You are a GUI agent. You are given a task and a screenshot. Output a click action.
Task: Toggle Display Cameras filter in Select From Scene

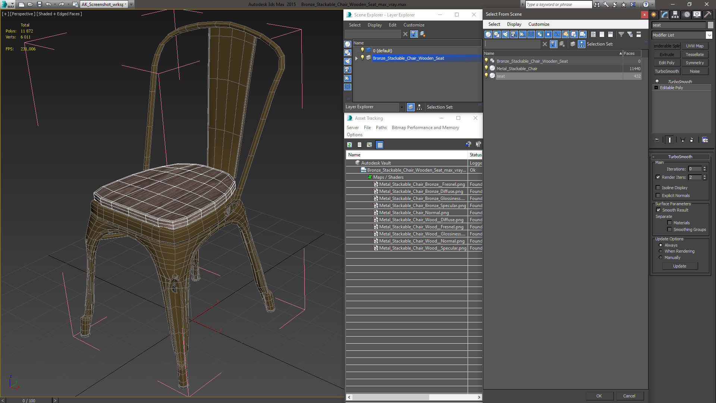click(514, 34)
